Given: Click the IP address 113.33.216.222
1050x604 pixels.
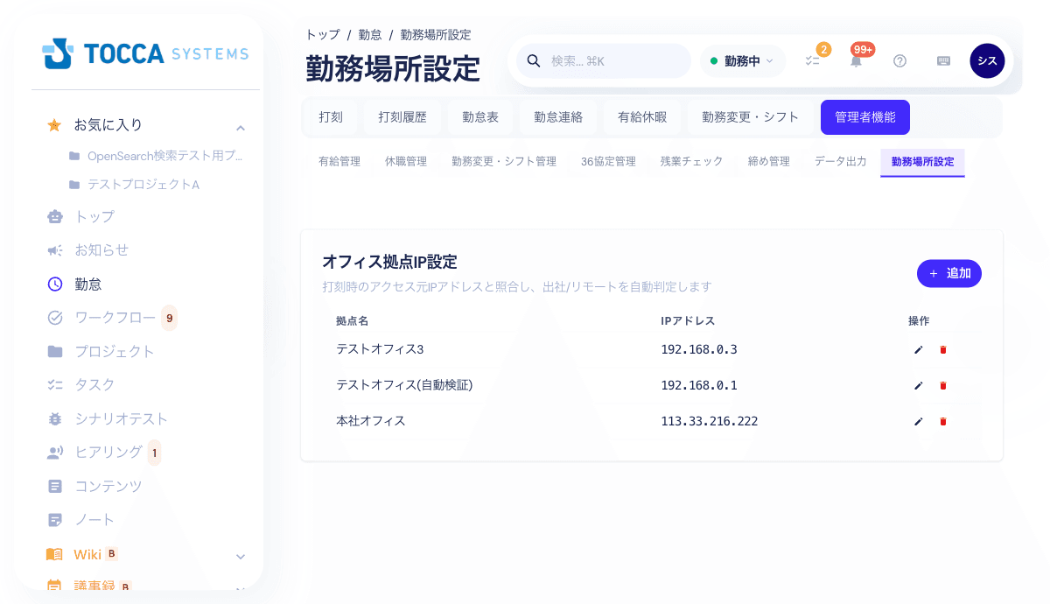Looking at the screenshot, I should tap(710, 421).
